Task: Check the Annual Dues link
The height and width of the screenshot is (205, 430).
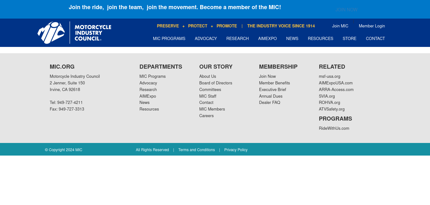Action: click(x=271, y=96)
